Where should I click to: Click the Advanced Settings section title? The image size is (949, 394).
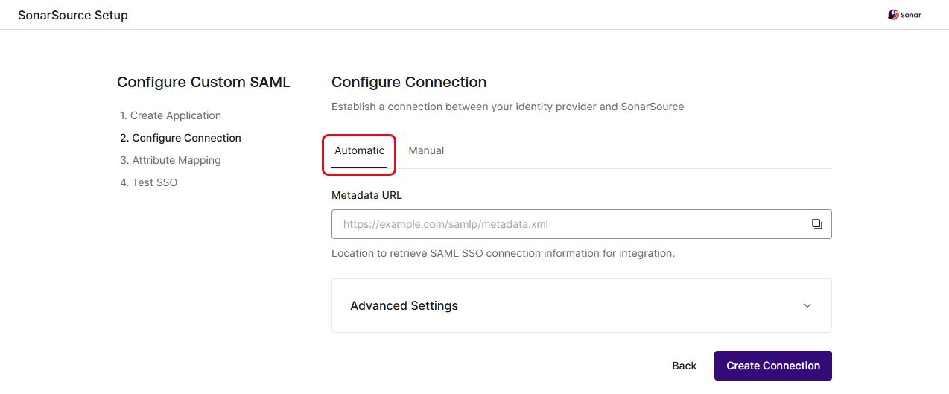[x=404, y=305]
